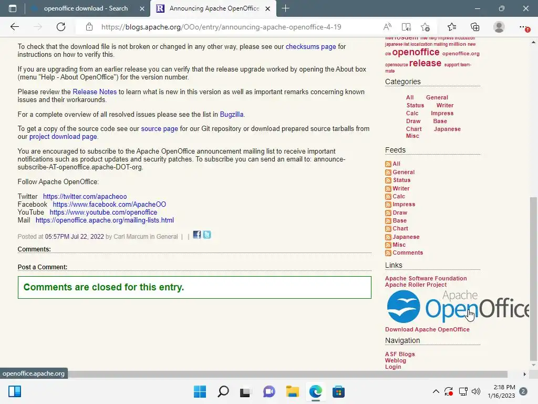Image resolution: width=538 pixels, height=404 pixels.
Task: Open the Bugzilla link
Action: pos(232,114)
